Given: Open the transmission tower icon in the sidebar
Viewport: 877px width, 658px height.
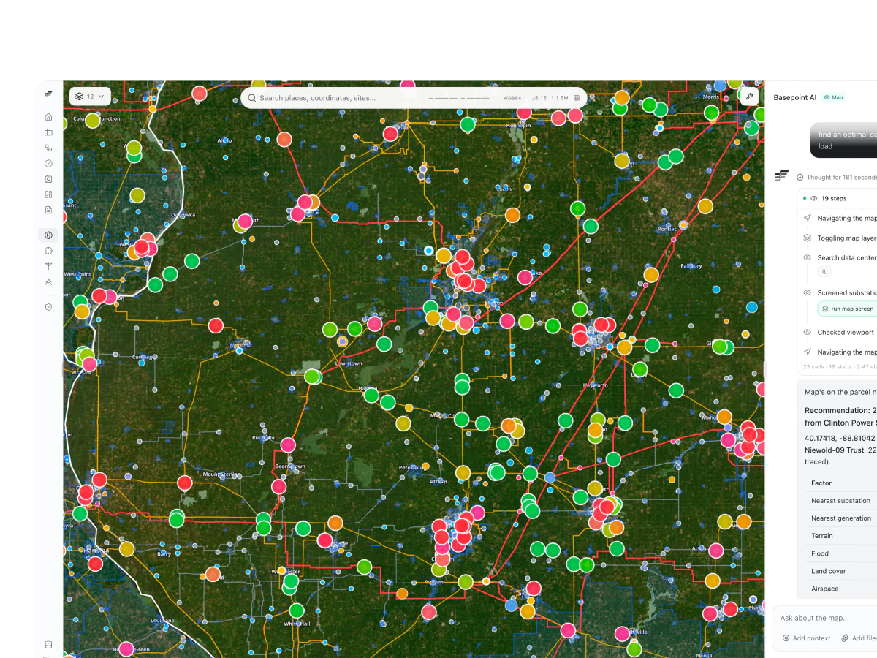Looking at the screenshot, I should (x=48, y=266).
